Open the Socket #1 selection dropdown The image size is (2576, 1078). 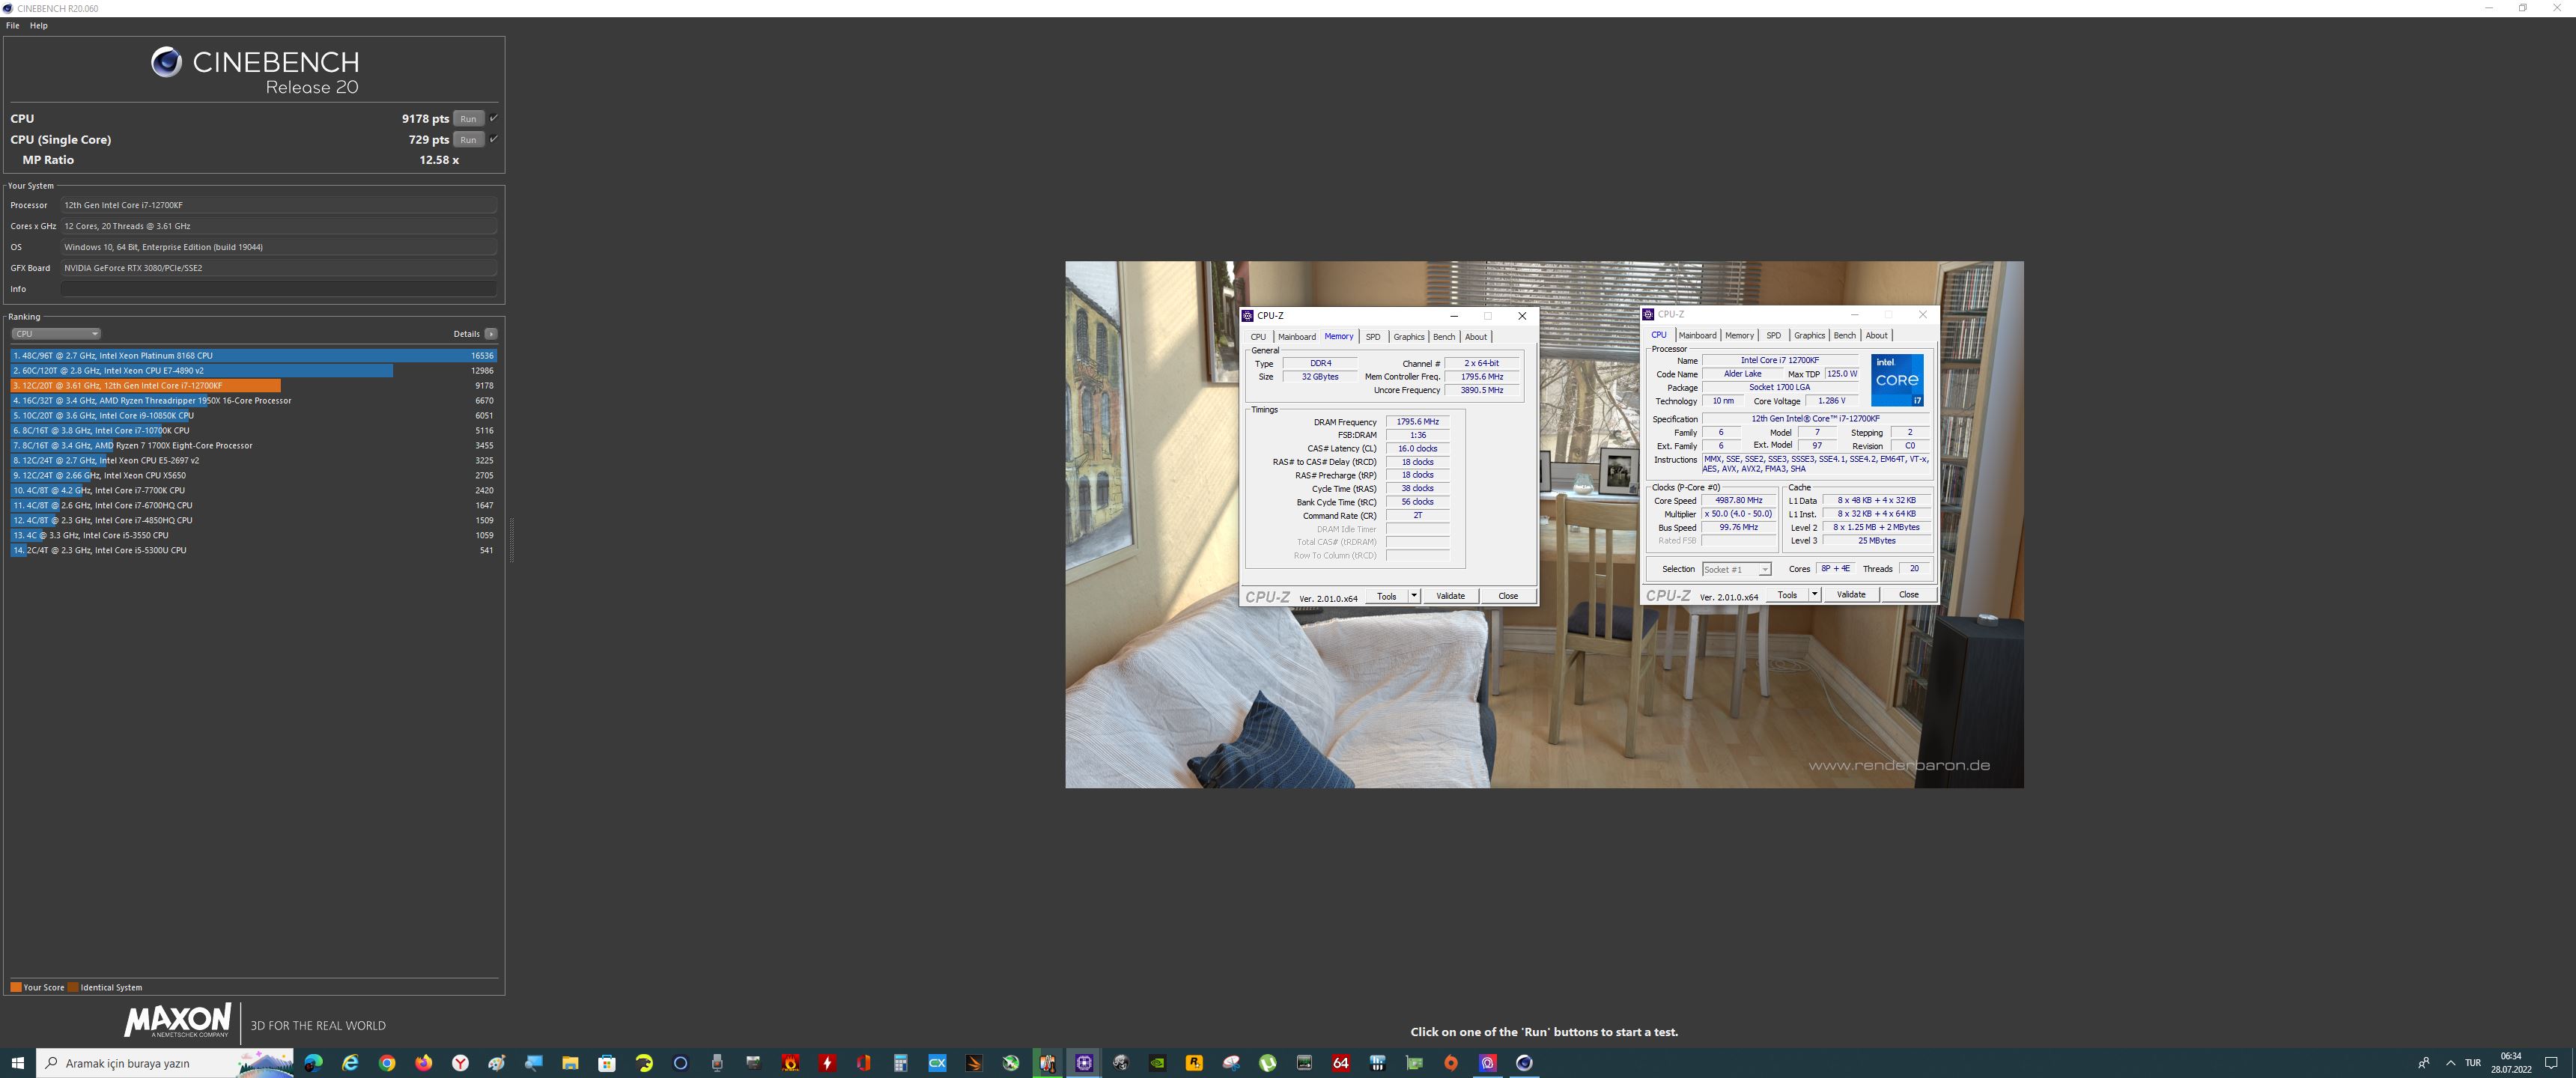tap(1737, 569)
